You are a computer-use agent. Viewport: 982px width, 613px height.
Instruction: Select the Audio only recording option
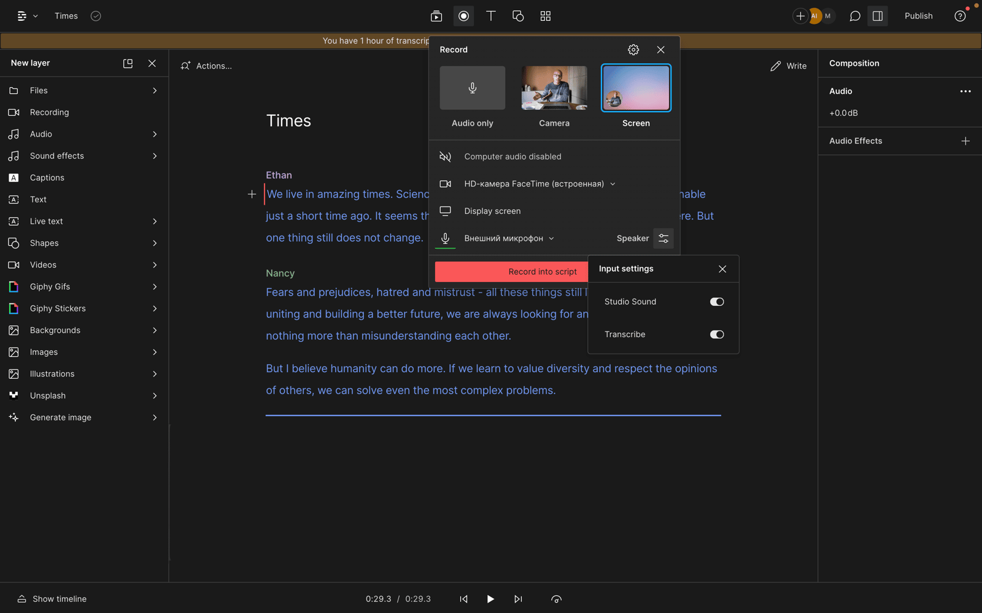click(472, 88)
